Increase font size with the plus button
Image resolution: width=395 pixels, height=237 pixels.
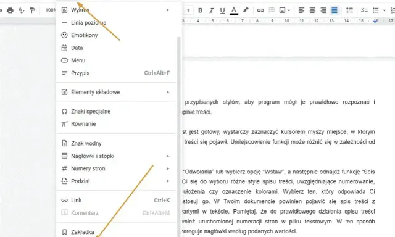click(188, 10)
